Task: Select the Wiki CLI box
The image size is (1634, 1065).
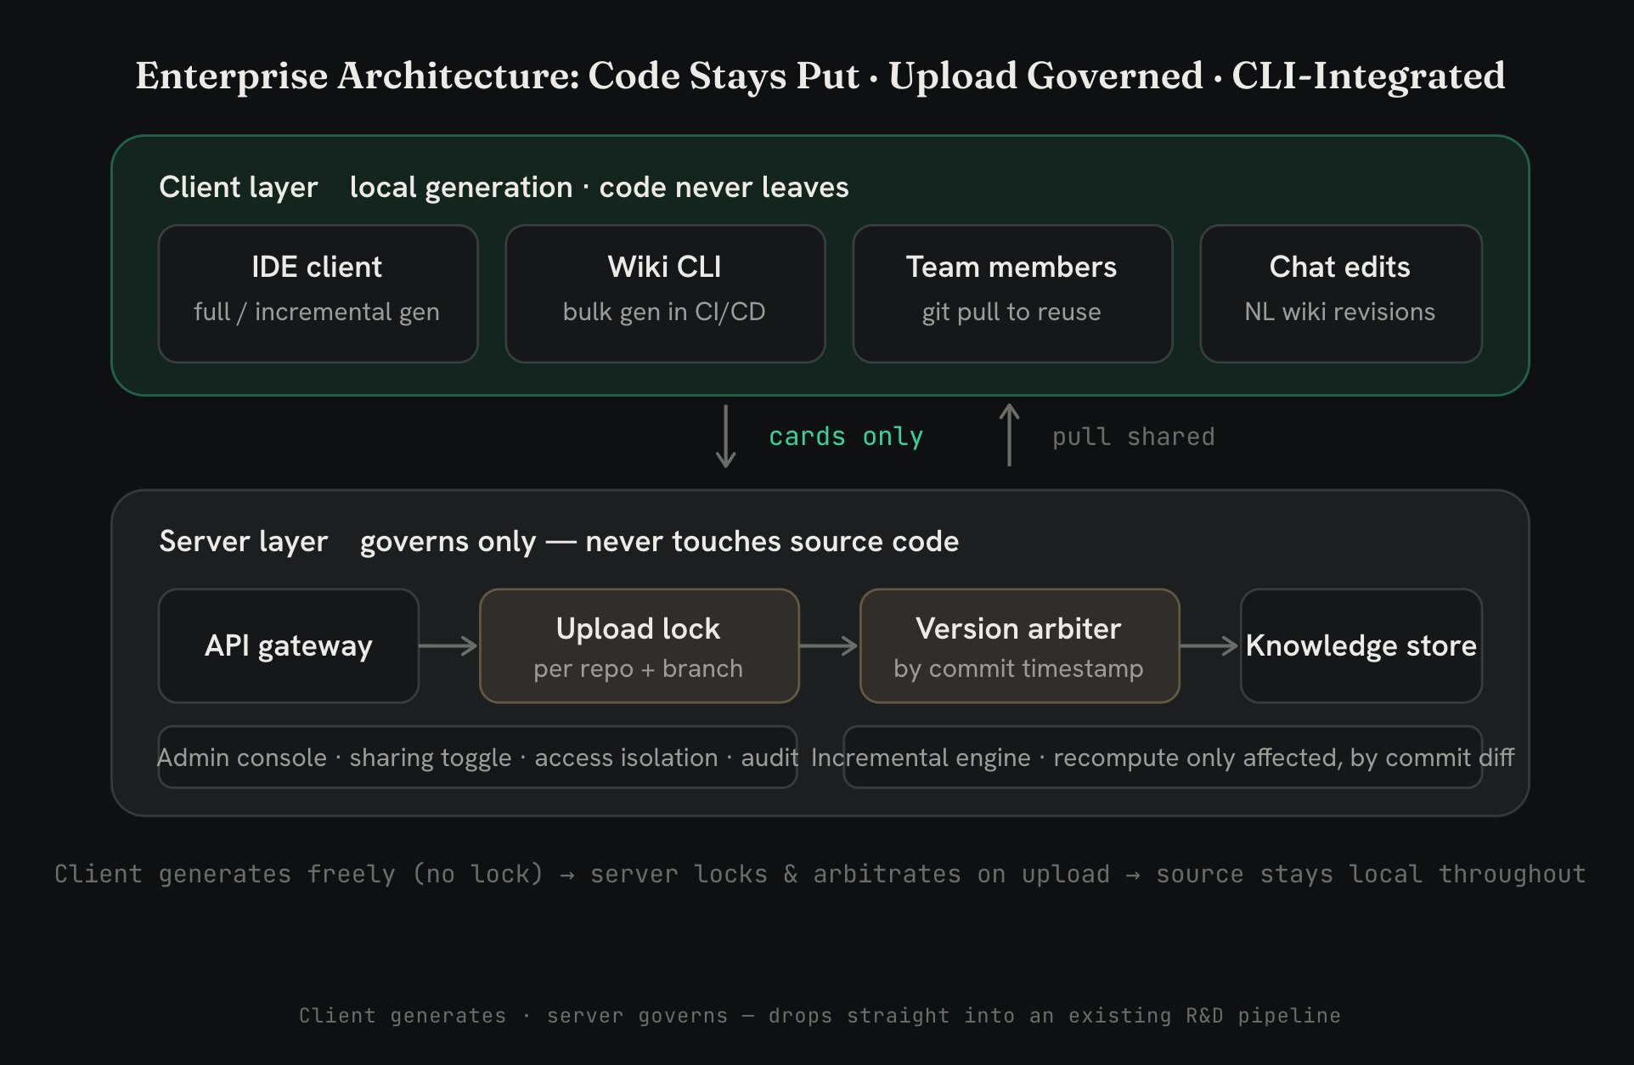Action: [665, 294]
